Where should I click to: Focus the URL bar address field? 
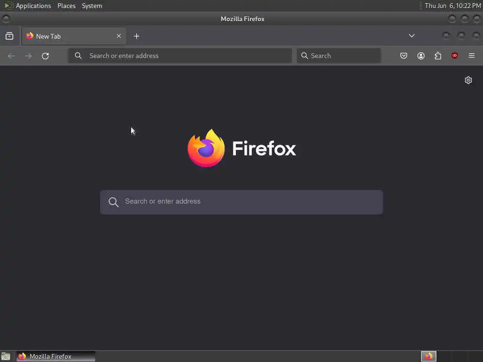[x=180, y=56]
